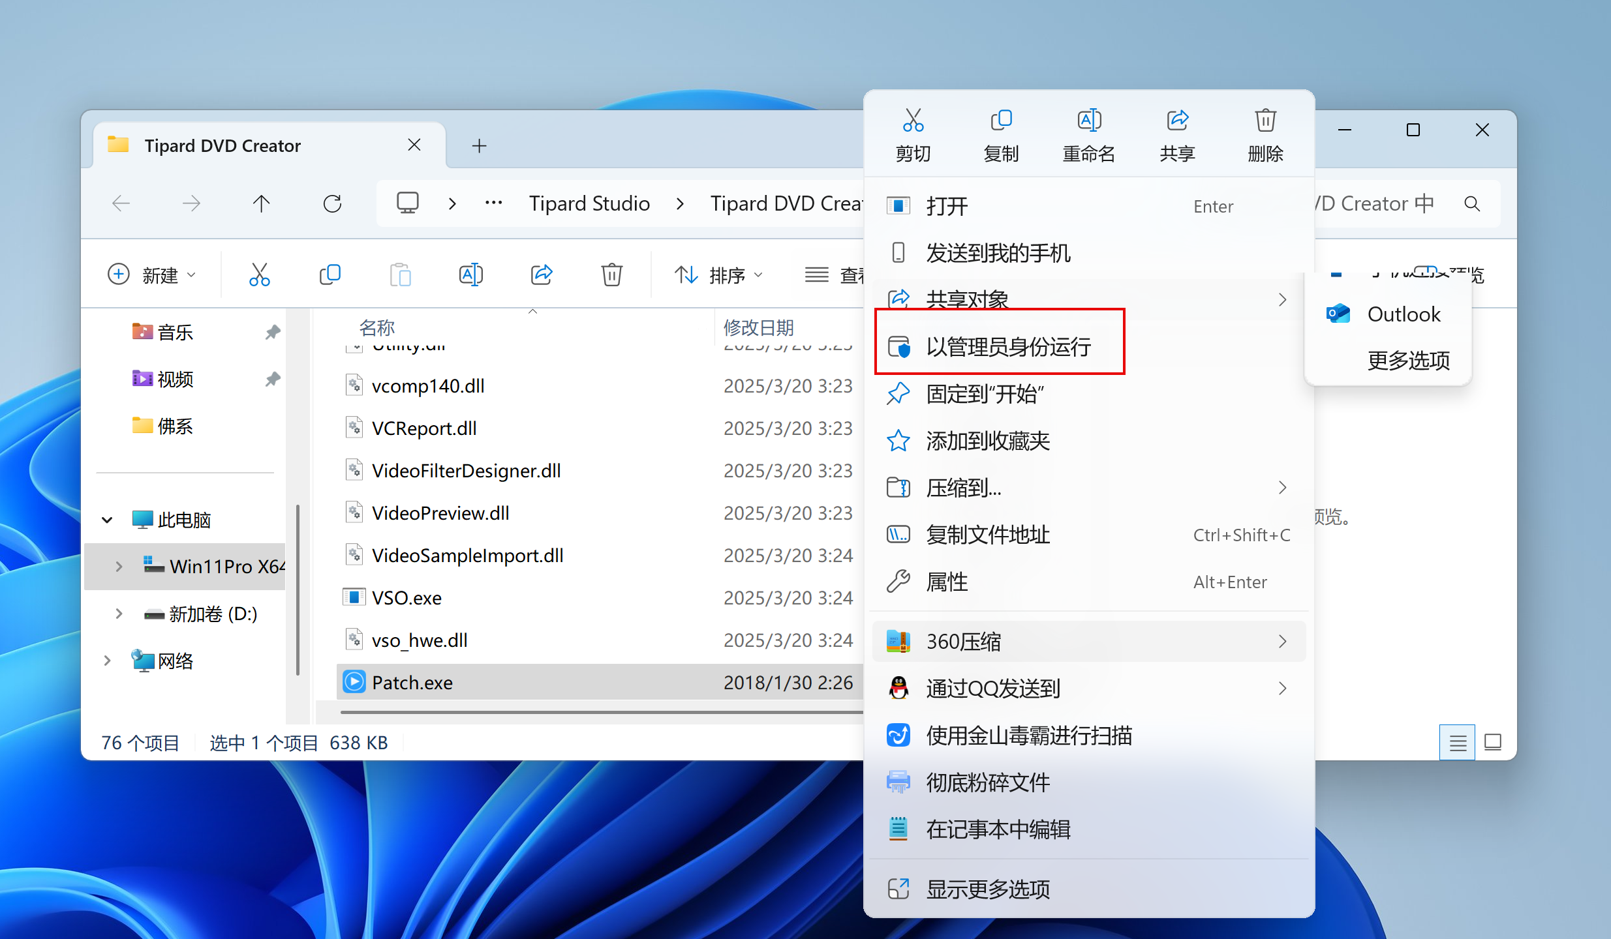
Task: Click the search magnifier icon
Action: [x=1472, y=204]
